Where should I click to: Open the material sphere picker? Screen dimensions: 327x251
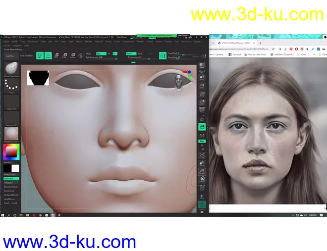pos(11,134)
